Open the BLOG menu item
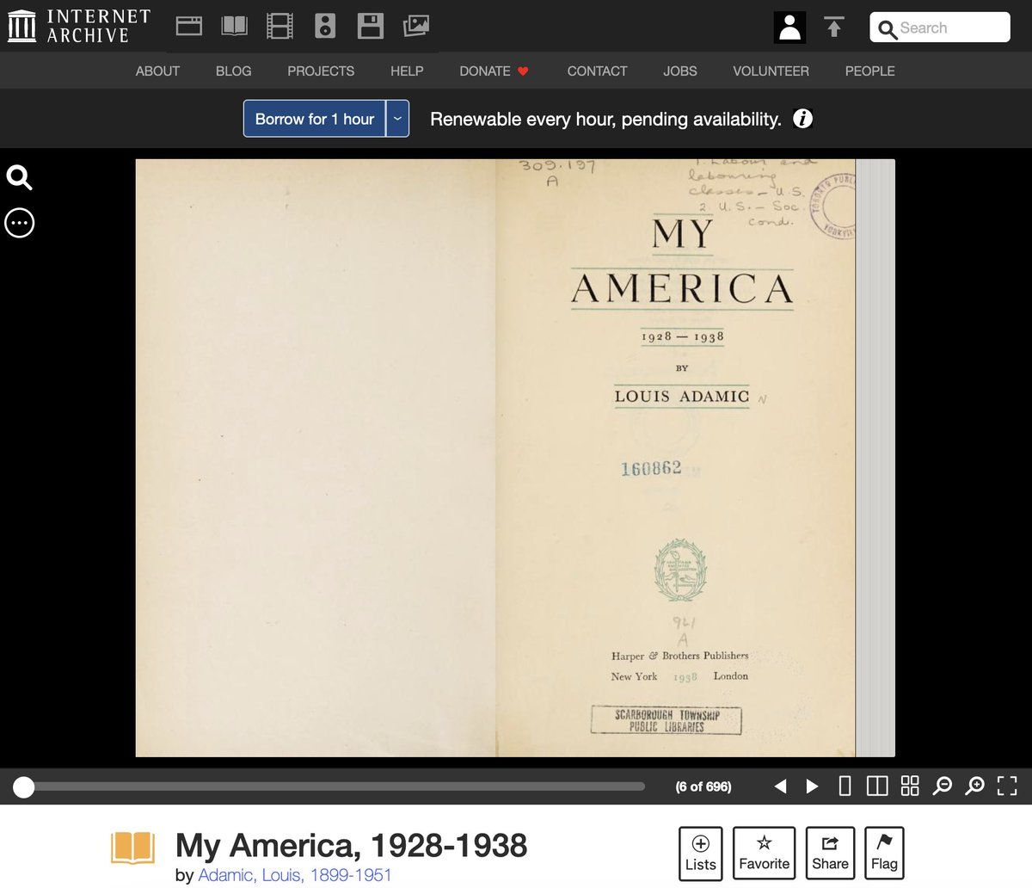The height and width of the screenshot is (888, 1032). tap(233, 71)
